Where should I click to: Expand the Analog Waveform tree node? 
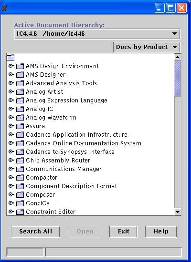11,117
